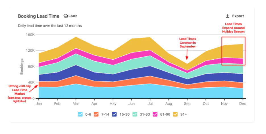Uncheck the 91+ days series checkbox
This screenshot has width=266, height=134.
pyautogui.click(x=175, y=114)
